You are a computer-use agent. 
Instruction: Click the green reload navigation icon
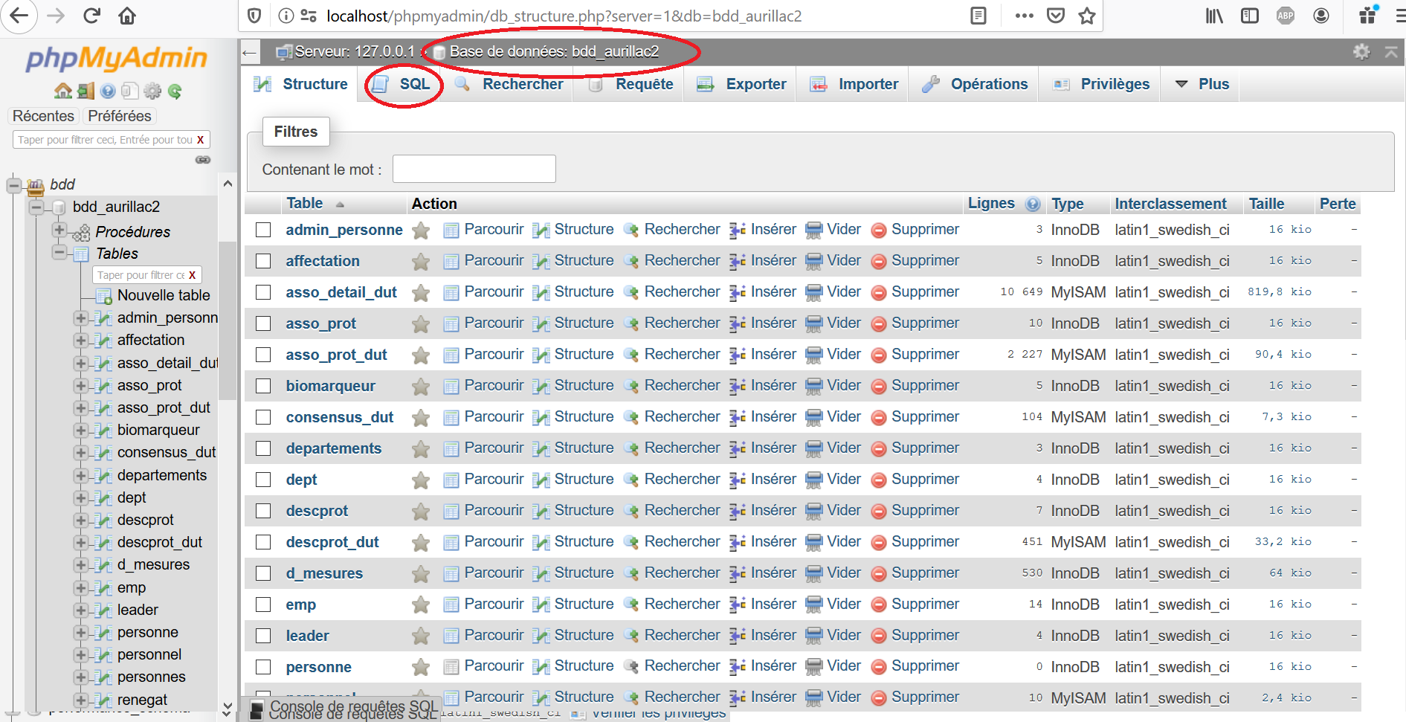(175, 91)
